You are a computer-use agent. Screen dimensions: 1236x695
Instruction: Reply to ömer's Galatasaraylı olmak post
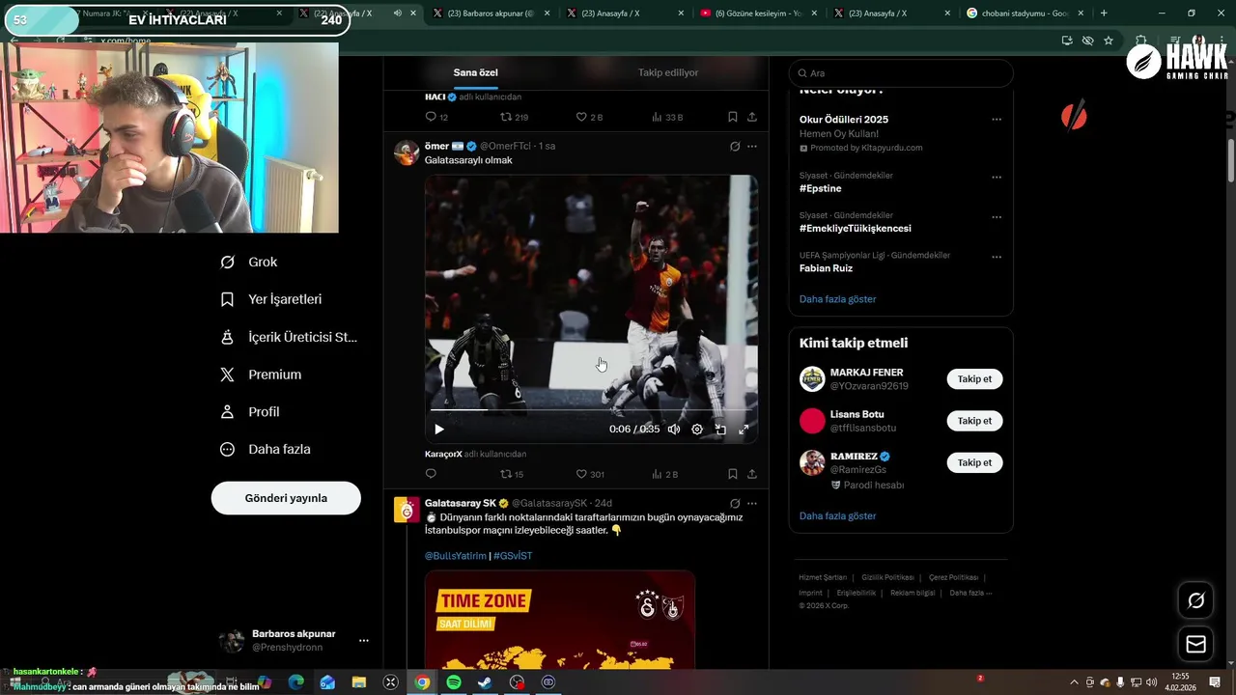click(431, 474)
